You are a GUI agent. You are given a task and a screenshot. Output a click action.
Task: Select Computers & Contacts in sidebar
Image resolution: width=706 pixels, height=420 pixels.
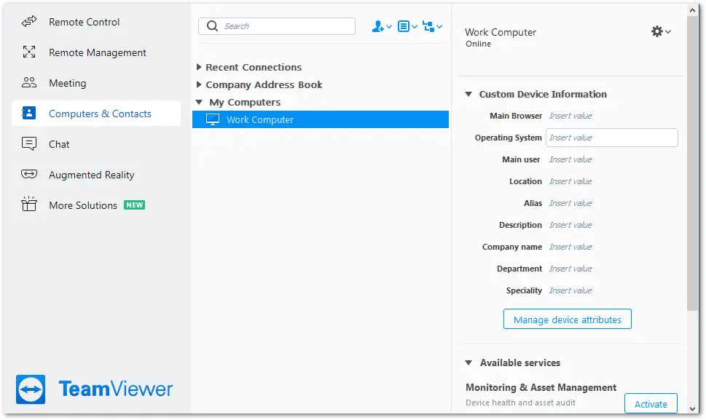tap(96, 114)
